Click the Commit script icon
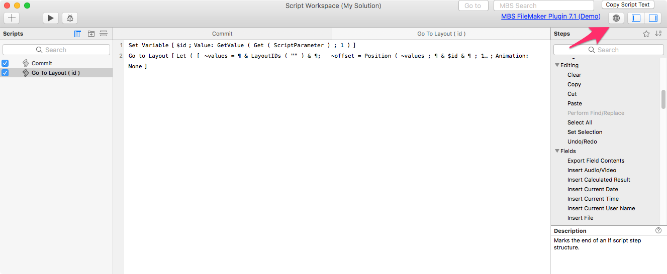The height and width of the screenshot is (274, 667). (26, 63)
